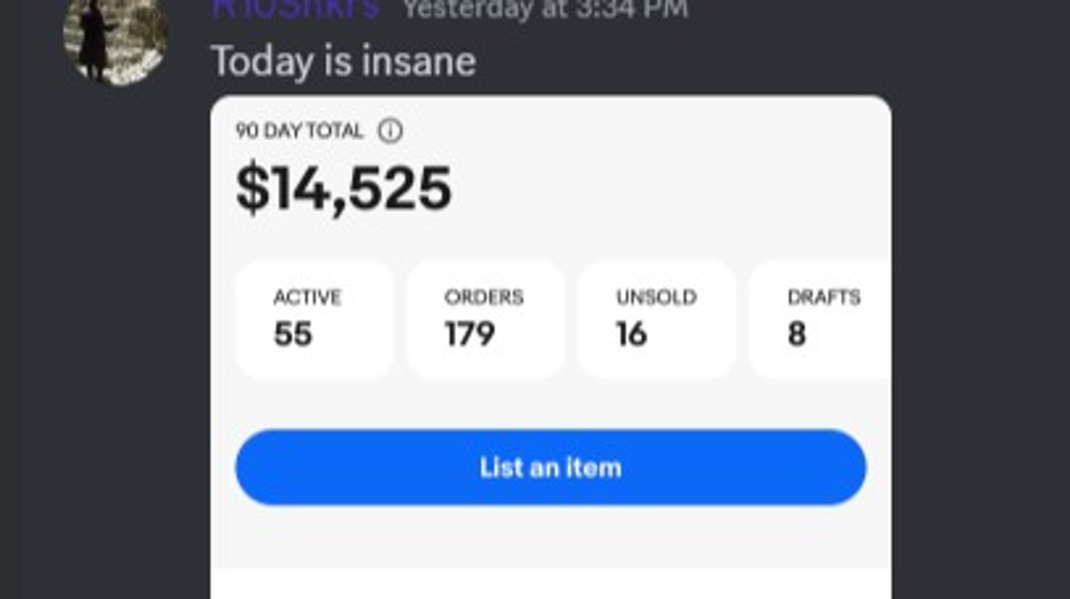The width and height of the screenshot is (1070, 599).
Task: Click the active listings count of 55
Action: (293, 334)
